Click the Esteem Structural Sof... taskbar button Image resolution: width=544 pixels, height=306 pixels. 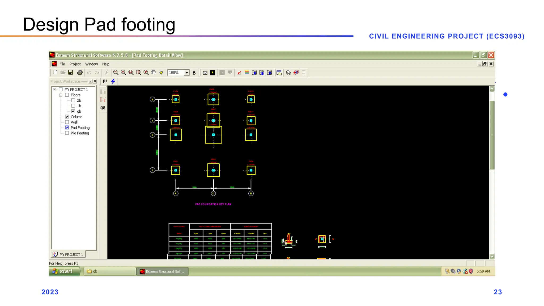pyautogui.click(x=162, y=271)
